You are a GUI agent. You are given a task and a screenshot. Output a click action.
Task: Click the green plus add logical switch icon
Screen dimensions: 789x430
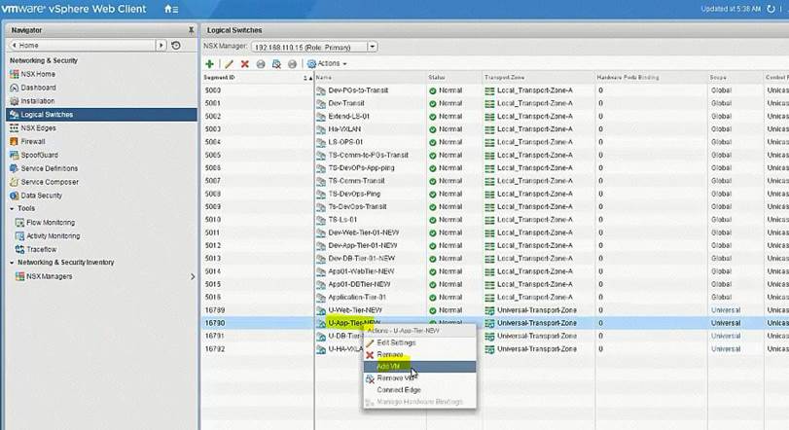[210, 63]
